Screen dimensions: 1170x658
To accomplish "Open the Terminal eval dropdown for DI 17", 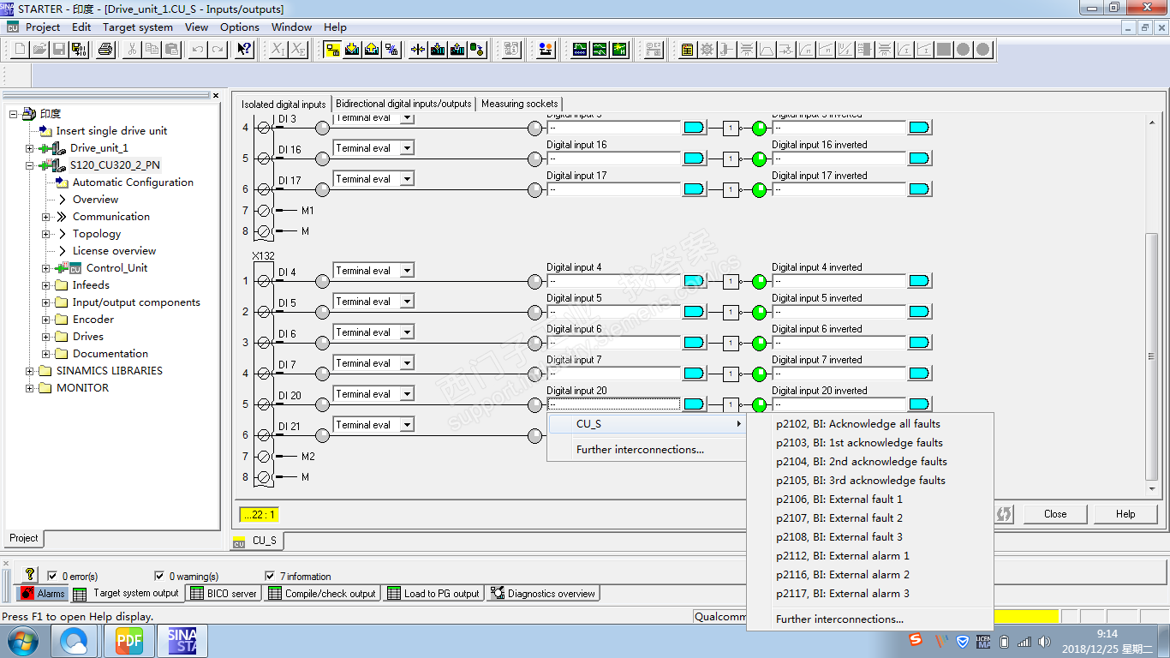I will click(x=407, y=179).
